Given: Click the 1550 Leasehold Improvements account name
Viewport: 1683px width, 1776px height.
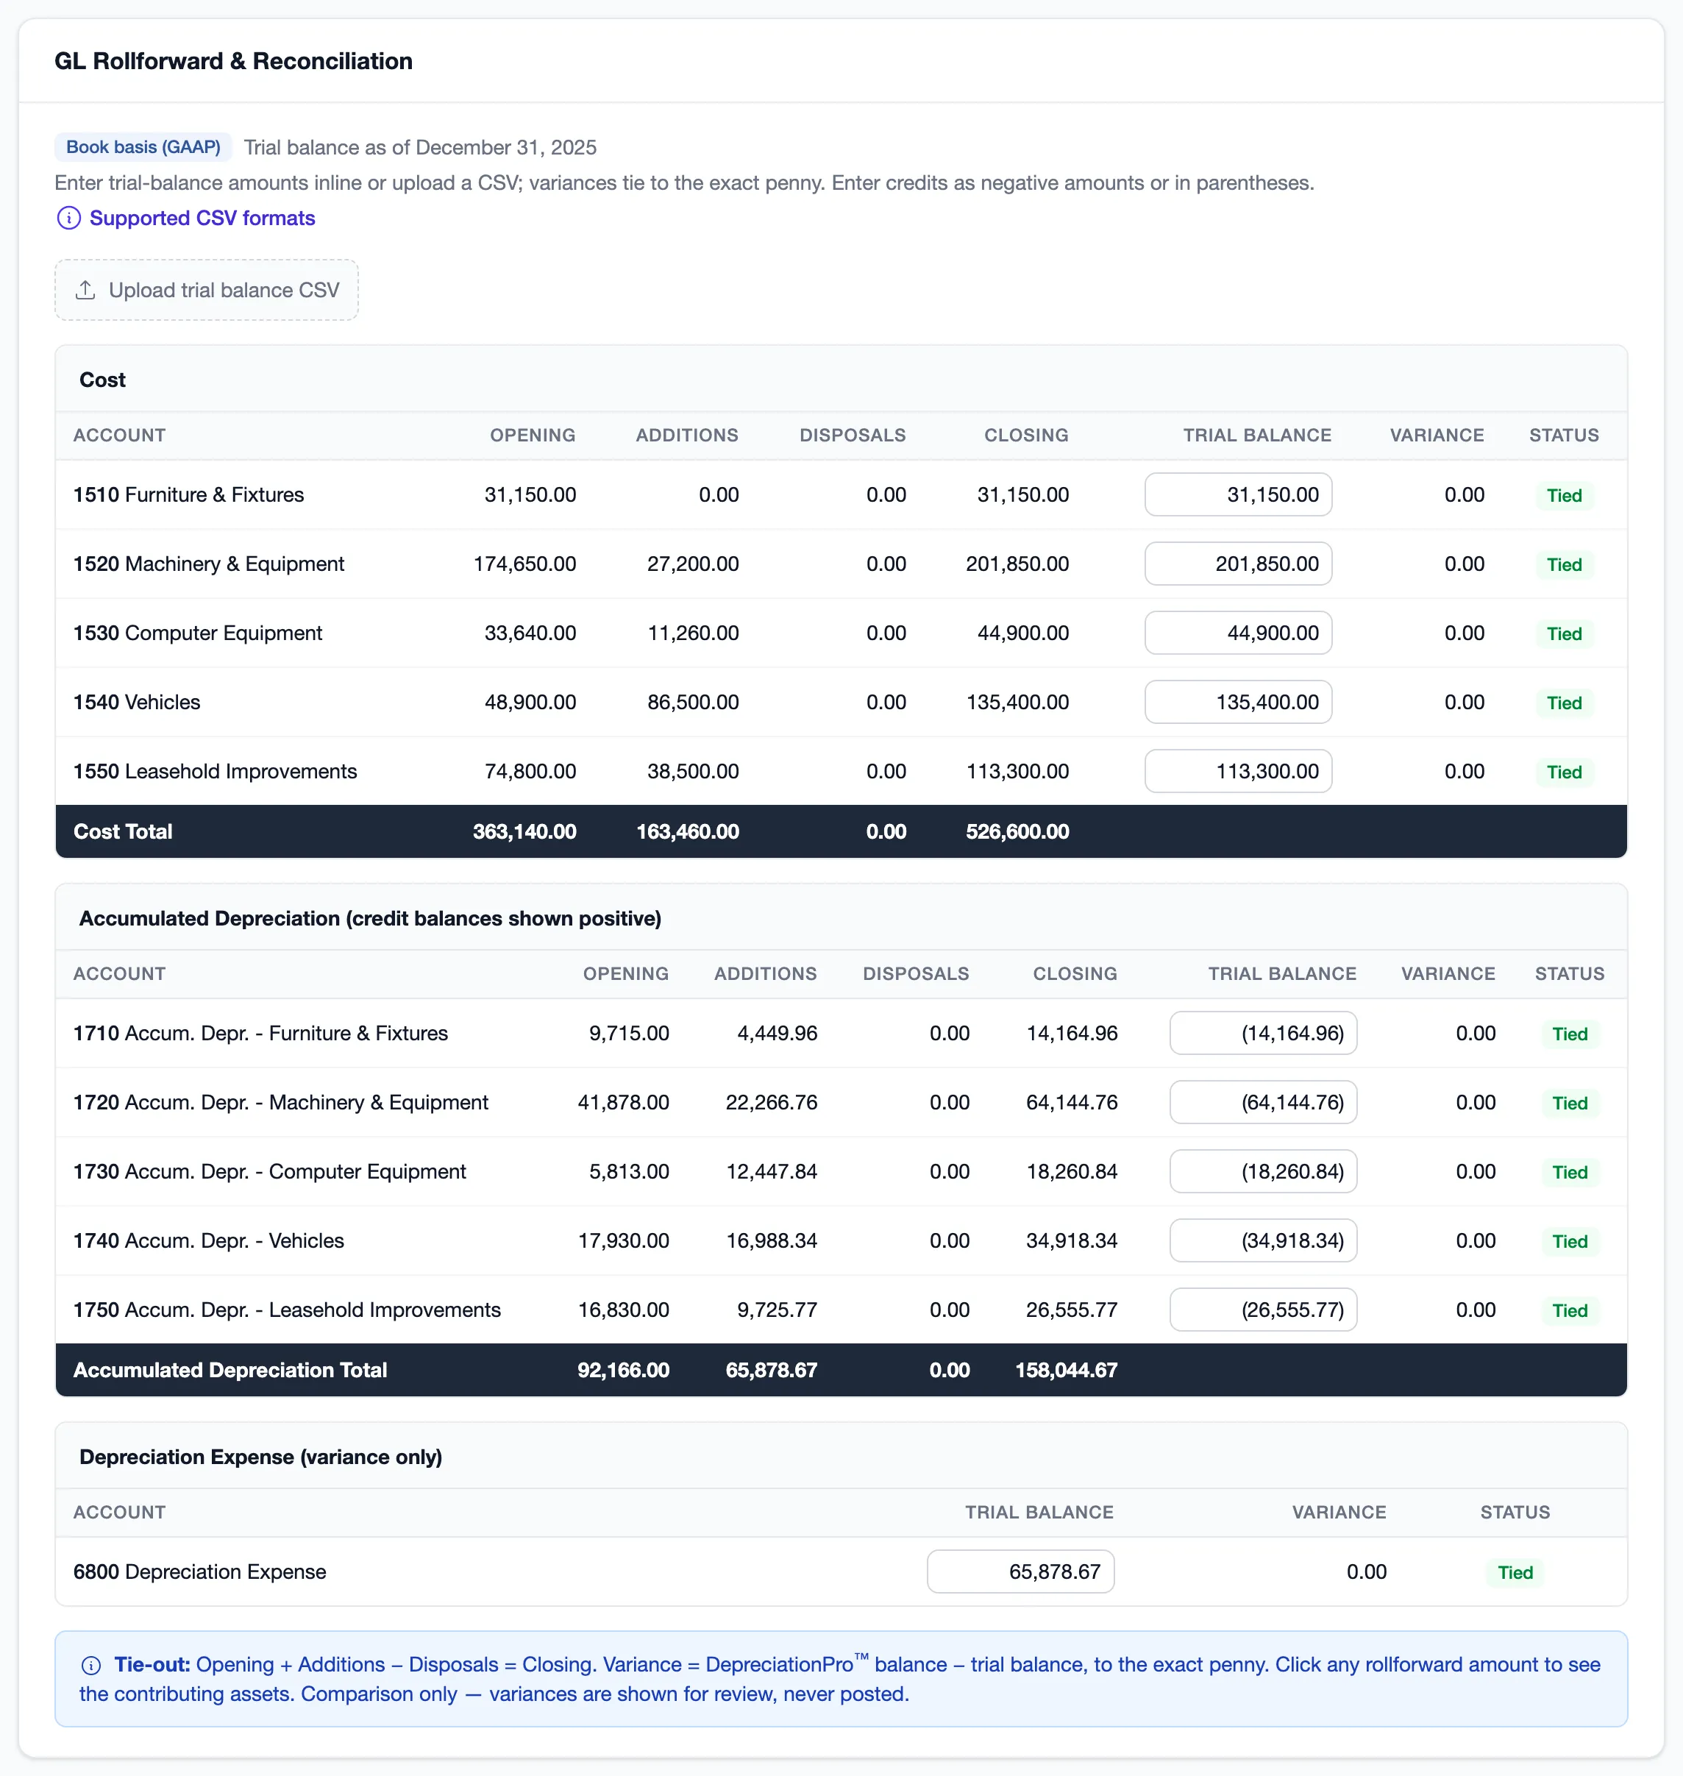Looking at the screenshot, I should (216, 771).
